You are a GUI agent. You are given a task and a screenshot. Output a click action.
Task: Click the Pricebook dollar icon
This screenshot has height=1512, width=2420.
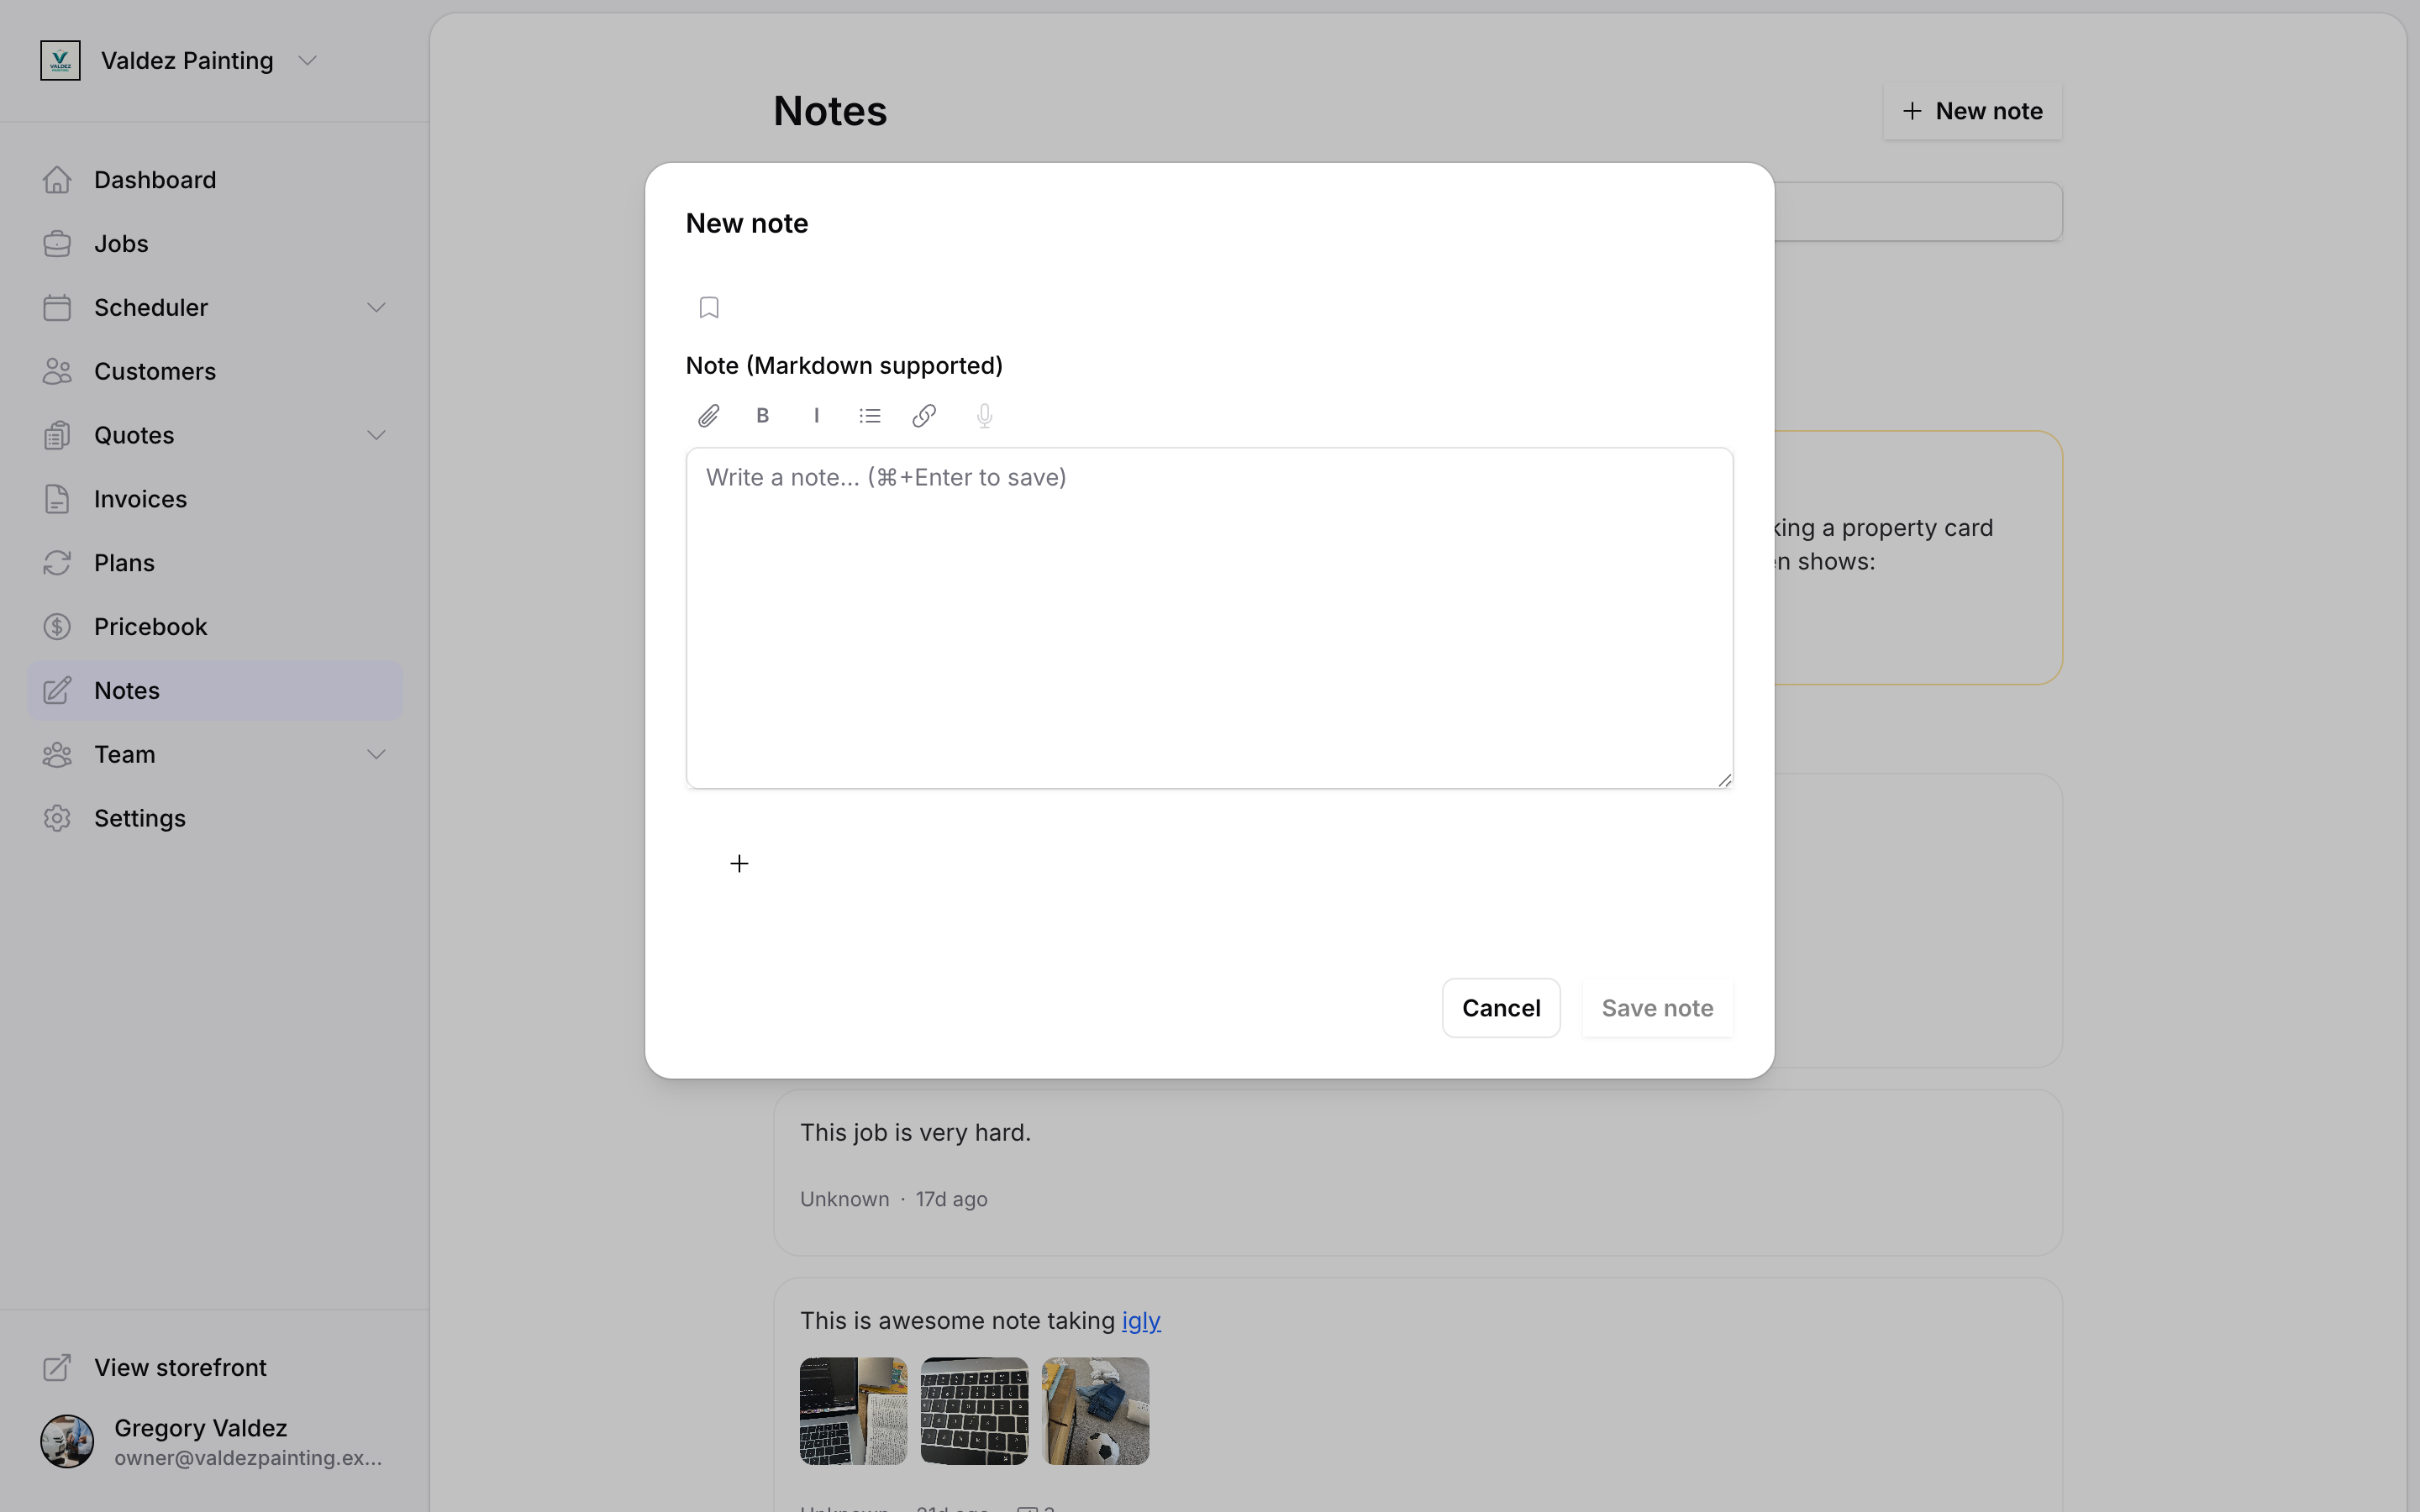pos(57,627)
